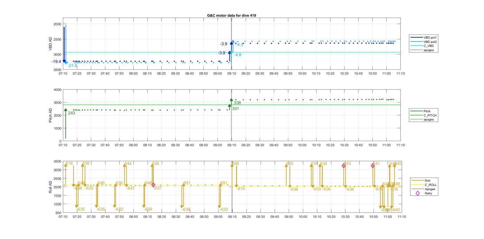Click the '630' roll annotation
The height and width of the screenshot is (239, 484).
(290, 163)
